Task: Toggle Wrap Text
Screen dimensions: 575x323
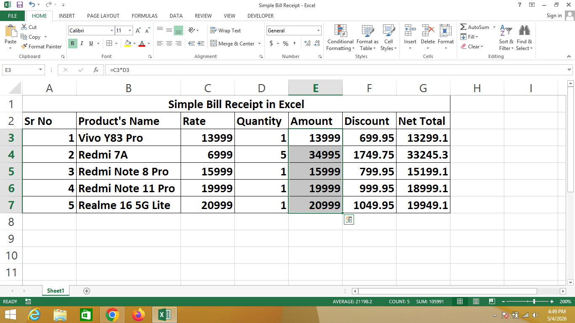Action: (226, 31)
